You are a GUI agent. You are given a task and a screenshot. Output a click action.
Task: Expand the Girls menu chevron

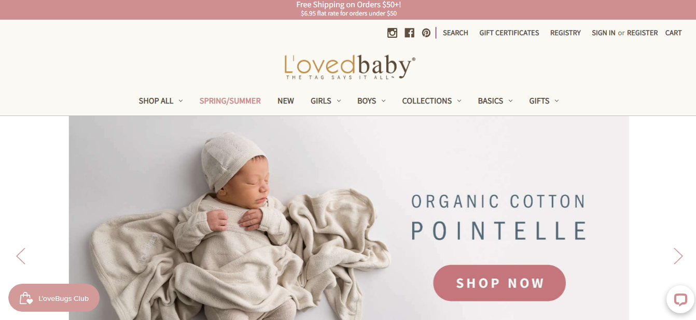point(339,101)
